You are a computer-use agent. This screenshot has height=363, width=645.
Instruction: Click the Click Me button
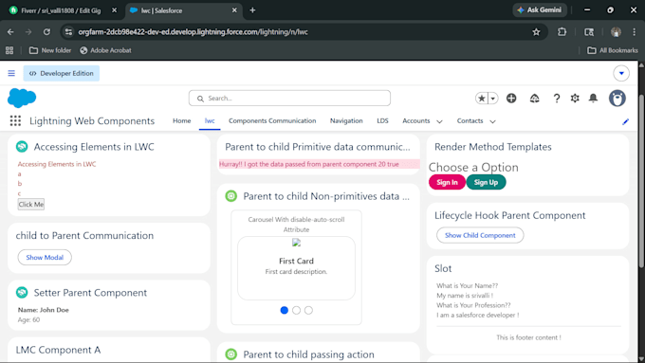click(31, 205)
